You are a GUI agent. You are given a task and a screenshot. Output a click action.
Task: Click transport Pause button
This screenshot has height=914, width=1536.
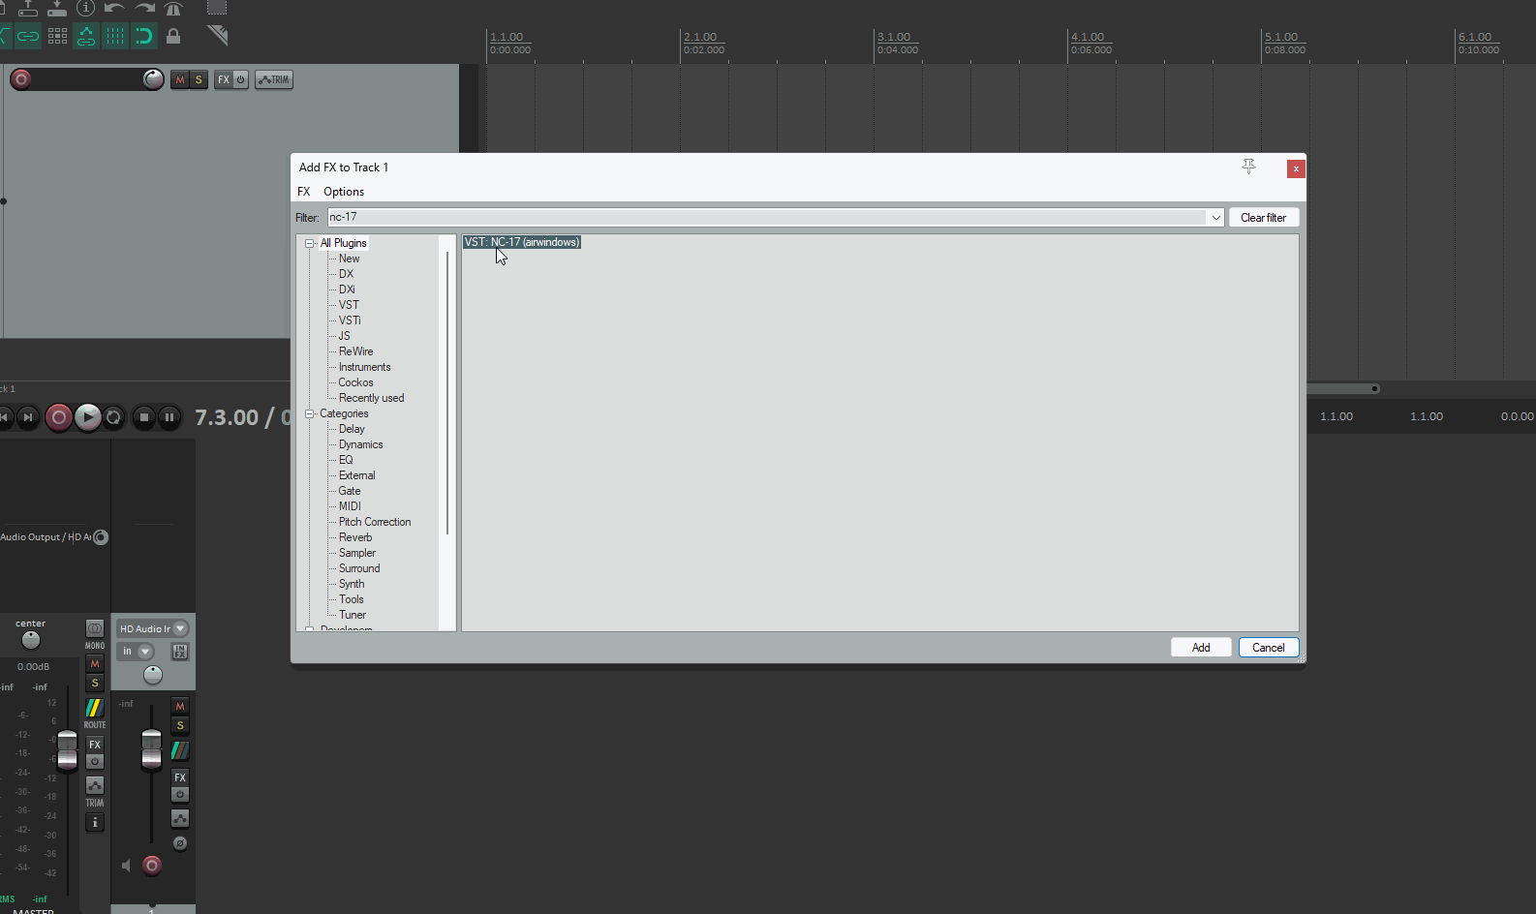169,417
